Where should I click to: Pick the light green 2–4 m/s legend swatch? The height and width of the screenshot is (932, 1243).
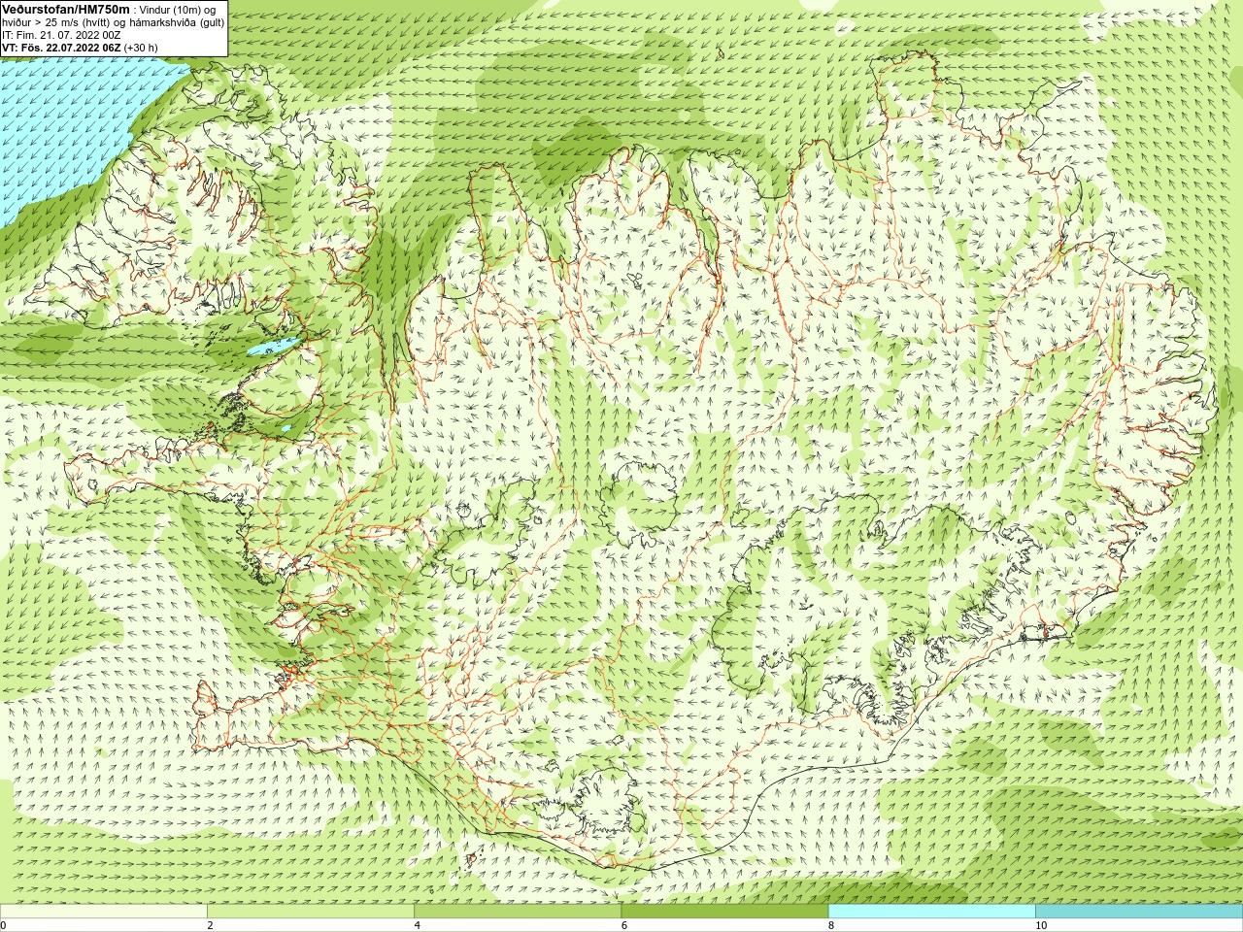pyautogui.click(x=311, y=912)
